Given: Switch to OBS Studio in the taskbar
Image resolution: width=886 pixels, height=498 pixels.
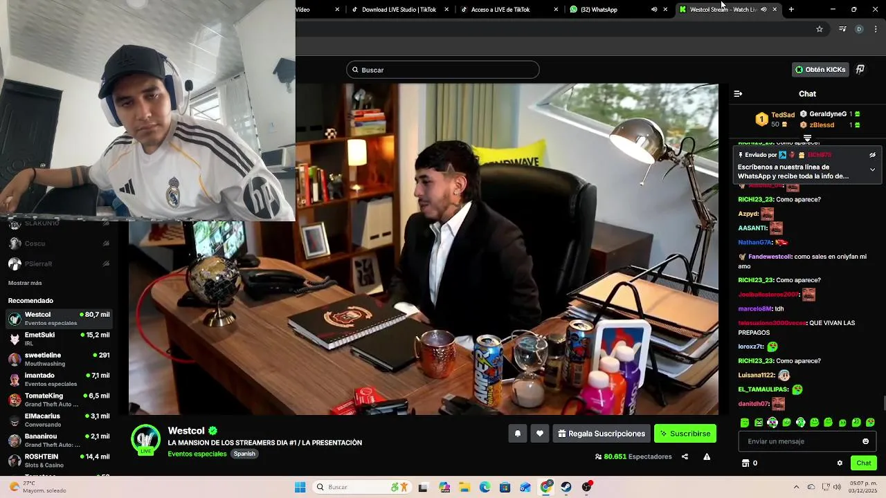Looking at the screenshot, I should coord(587,487).
